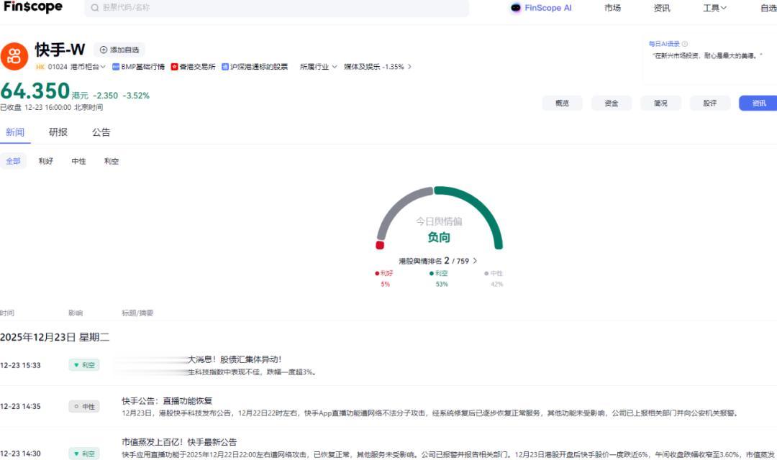Click the 香港交易所 red icon
The image size is (777, 460).
tap(174, 66)
